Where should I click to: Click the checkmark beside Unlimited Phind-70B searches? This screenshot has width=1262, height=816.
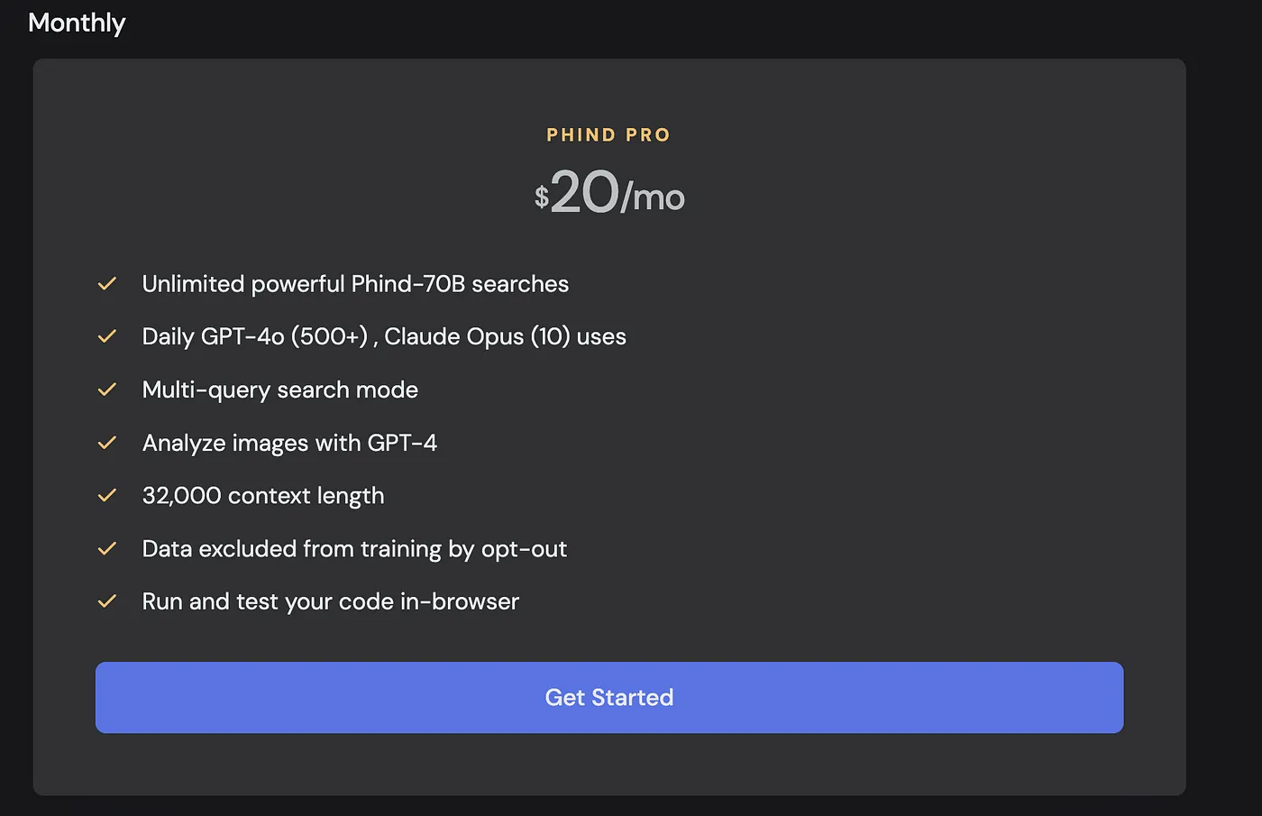pos(107,284)
